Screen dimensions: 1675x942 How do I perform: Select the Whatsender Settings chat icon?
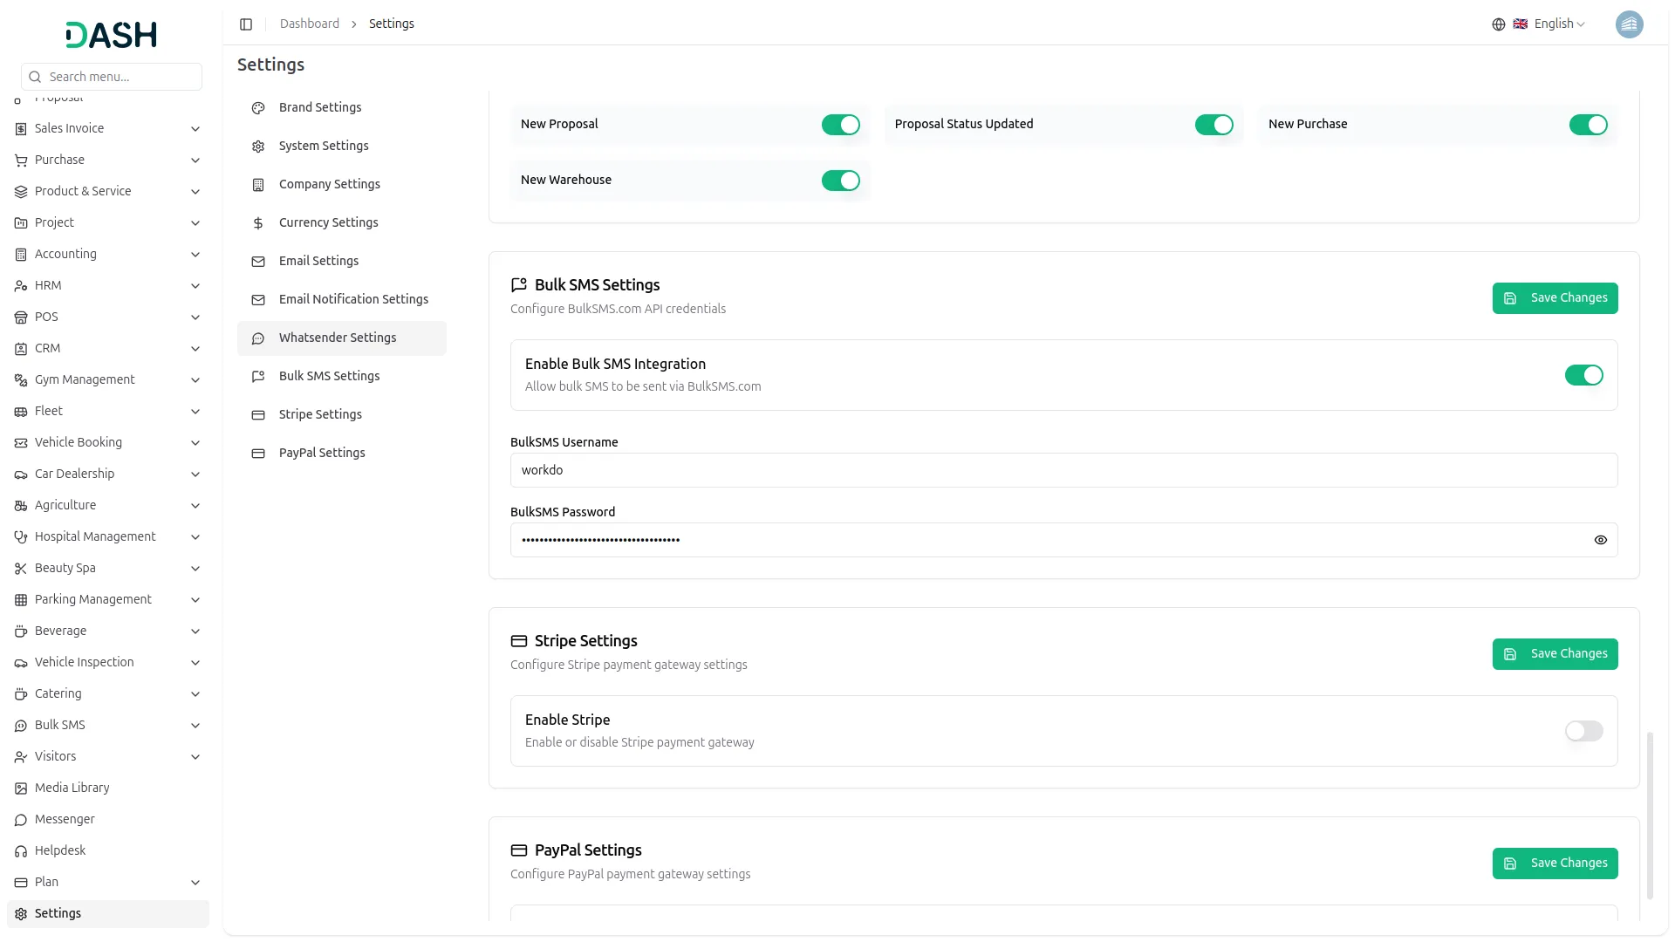pyautogui.click(x=257, y=338)
